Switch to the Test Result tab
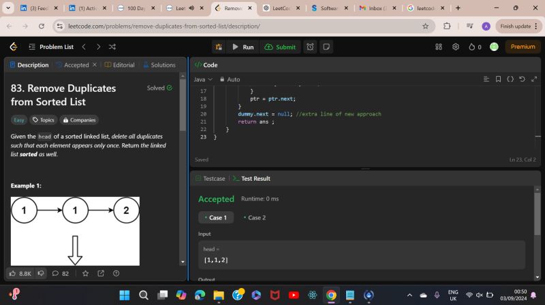This screenshot has width=545, height=305. click(251, 179)
